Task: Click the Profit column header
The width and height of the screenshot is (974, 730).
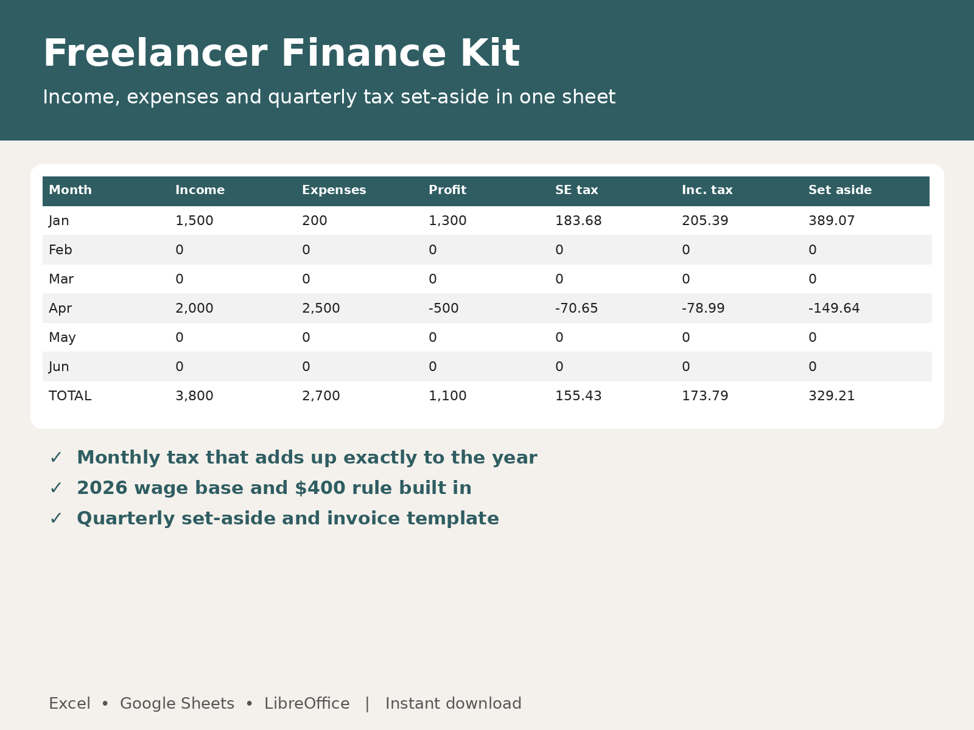Action: click(x=447, y=190)
